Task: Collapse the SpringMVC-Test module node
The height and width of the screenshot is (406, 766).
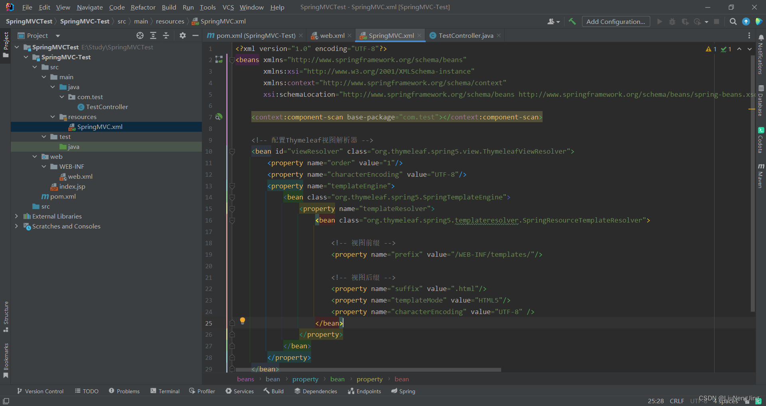Action: 26,57
